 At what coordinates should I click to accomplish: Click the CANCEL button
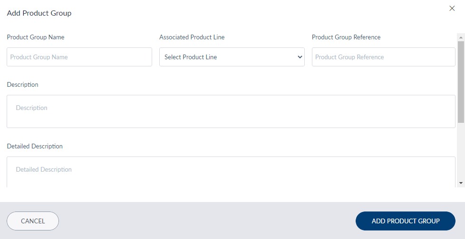click(x=33, y=221)
